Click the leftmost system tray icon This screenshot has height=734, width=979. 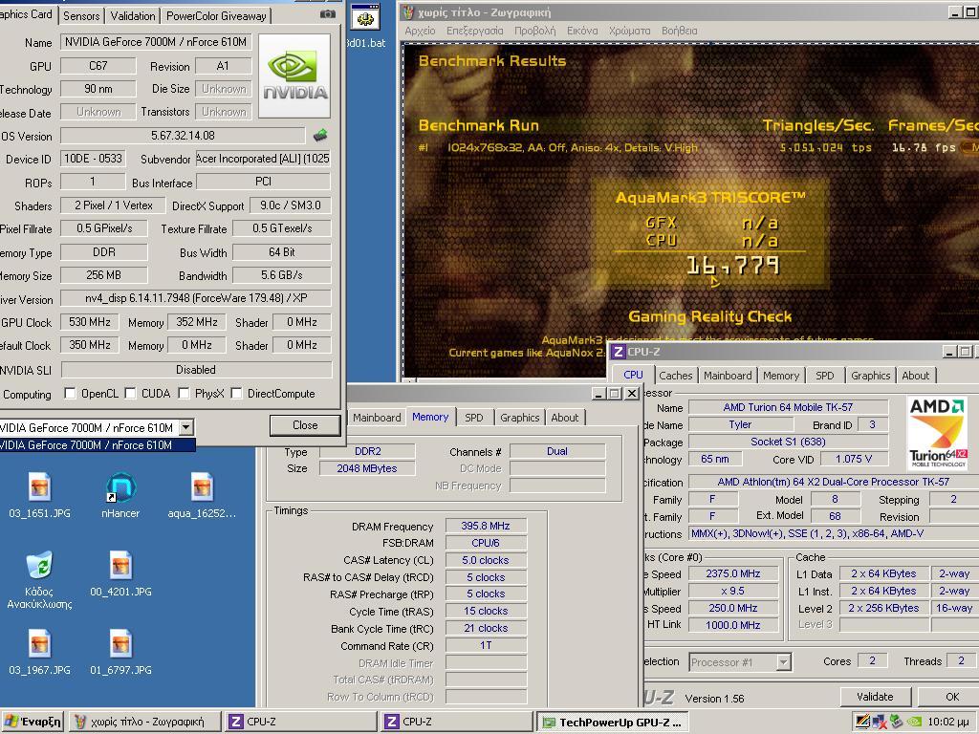(863, 722)
